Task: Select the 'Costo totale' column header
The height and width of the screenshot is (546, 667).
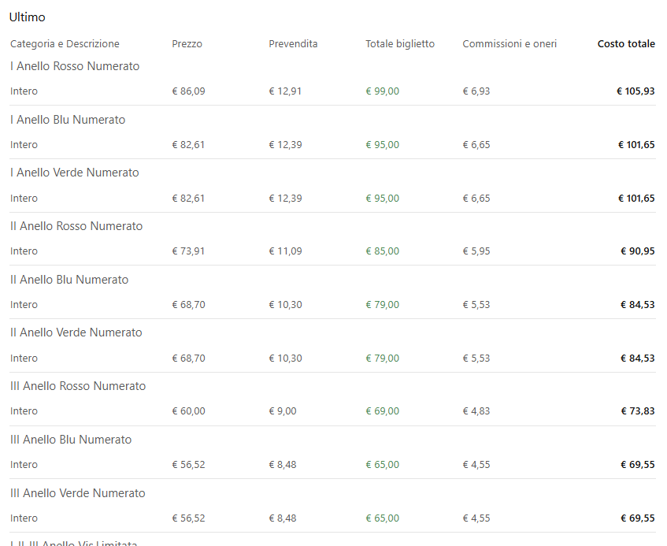Action: point(626,44)
